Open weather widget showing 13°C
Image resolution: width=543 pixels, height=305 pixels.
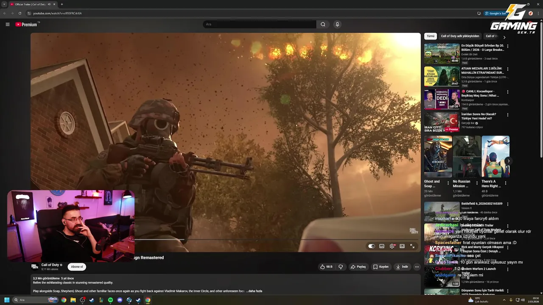[478, 300]
